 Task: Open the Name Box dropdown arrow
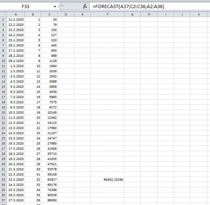coord(55,7)
